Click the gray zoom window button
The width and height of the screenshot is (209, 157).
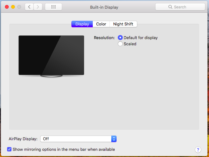19,7
